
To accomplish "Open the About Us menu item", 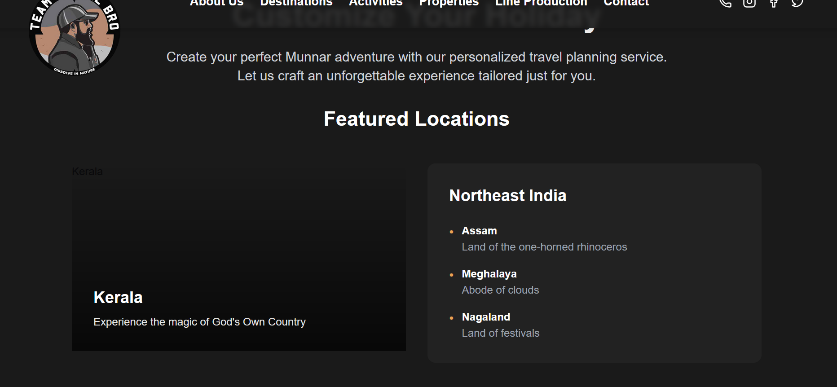I will coord(216,3).
